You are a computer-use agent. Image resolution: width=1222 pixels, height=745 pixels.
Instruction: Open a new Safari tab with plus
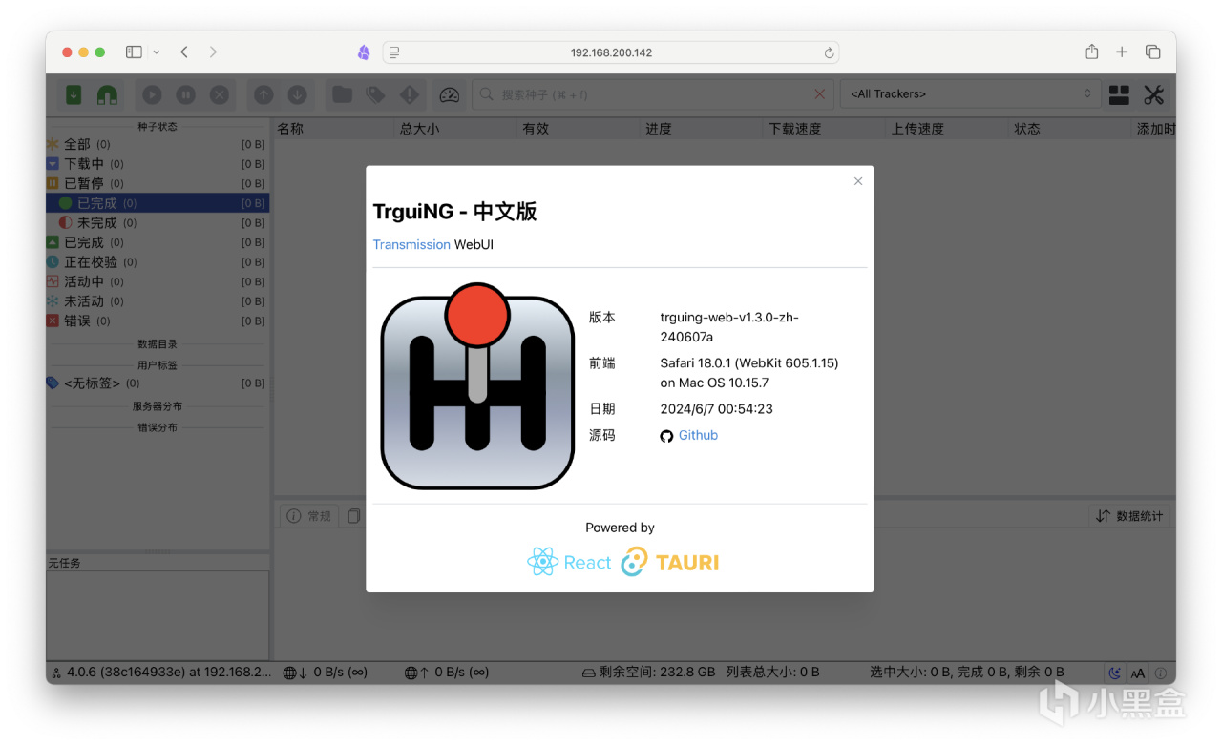coord(1122,52)
